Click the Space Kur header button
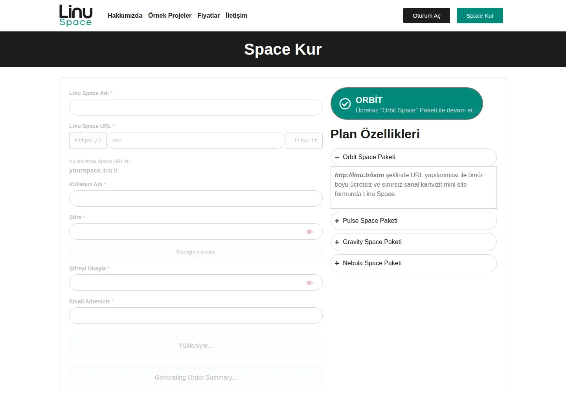This screenshot has width=566, height=393. [480, 16]
